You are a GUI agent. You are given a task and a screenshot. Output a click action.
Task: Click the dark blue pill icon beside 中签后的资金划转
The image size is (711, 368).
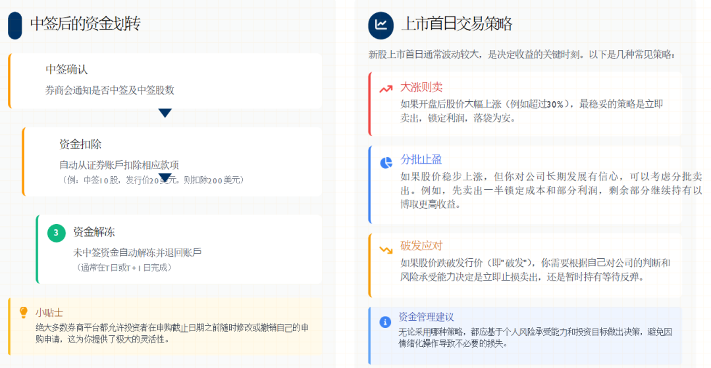pos(15,26)
